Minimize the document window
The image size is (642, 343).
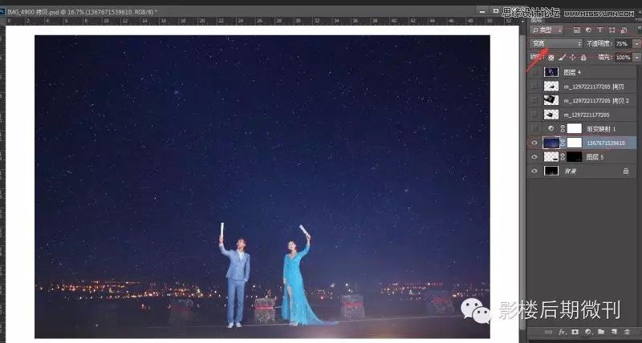click(483, 11)
